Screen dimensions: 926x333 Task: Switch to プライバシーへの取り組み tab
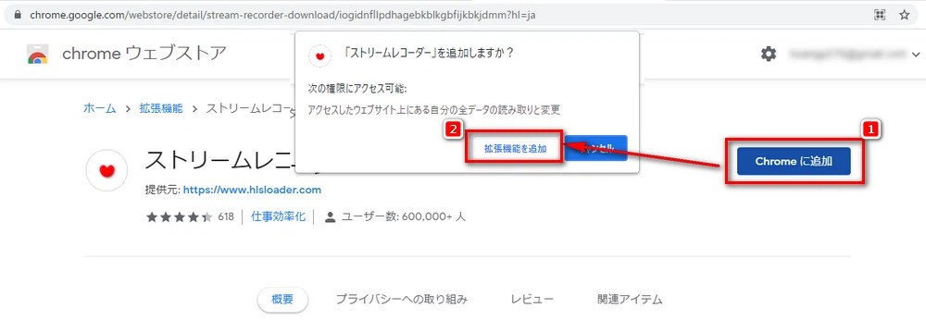click(x=402, y=300)
